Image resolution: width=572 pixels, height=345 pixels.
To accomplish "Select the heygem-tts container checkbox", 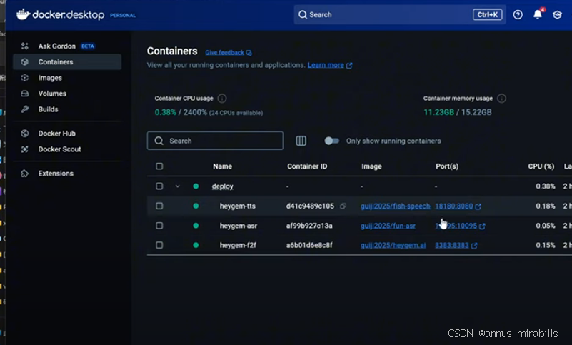I will (x=159, y=206).
